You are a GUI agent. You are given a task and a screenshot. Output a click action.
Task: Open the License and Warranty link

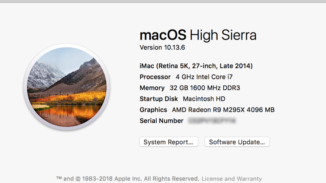coord(232,178)
